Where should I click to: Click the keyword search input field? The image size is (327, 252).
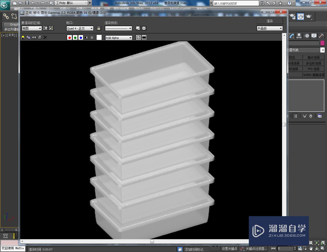click(236, 3)
